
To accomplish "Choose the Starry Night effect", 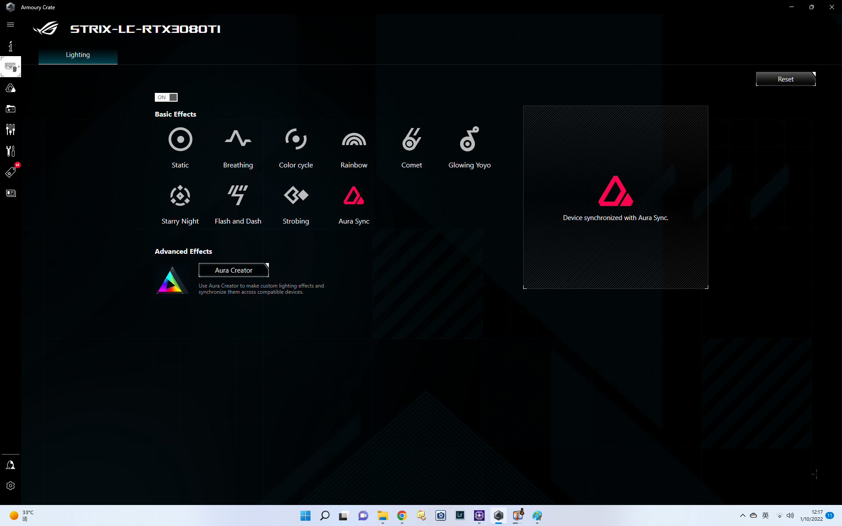I will (x=180, y=204).
